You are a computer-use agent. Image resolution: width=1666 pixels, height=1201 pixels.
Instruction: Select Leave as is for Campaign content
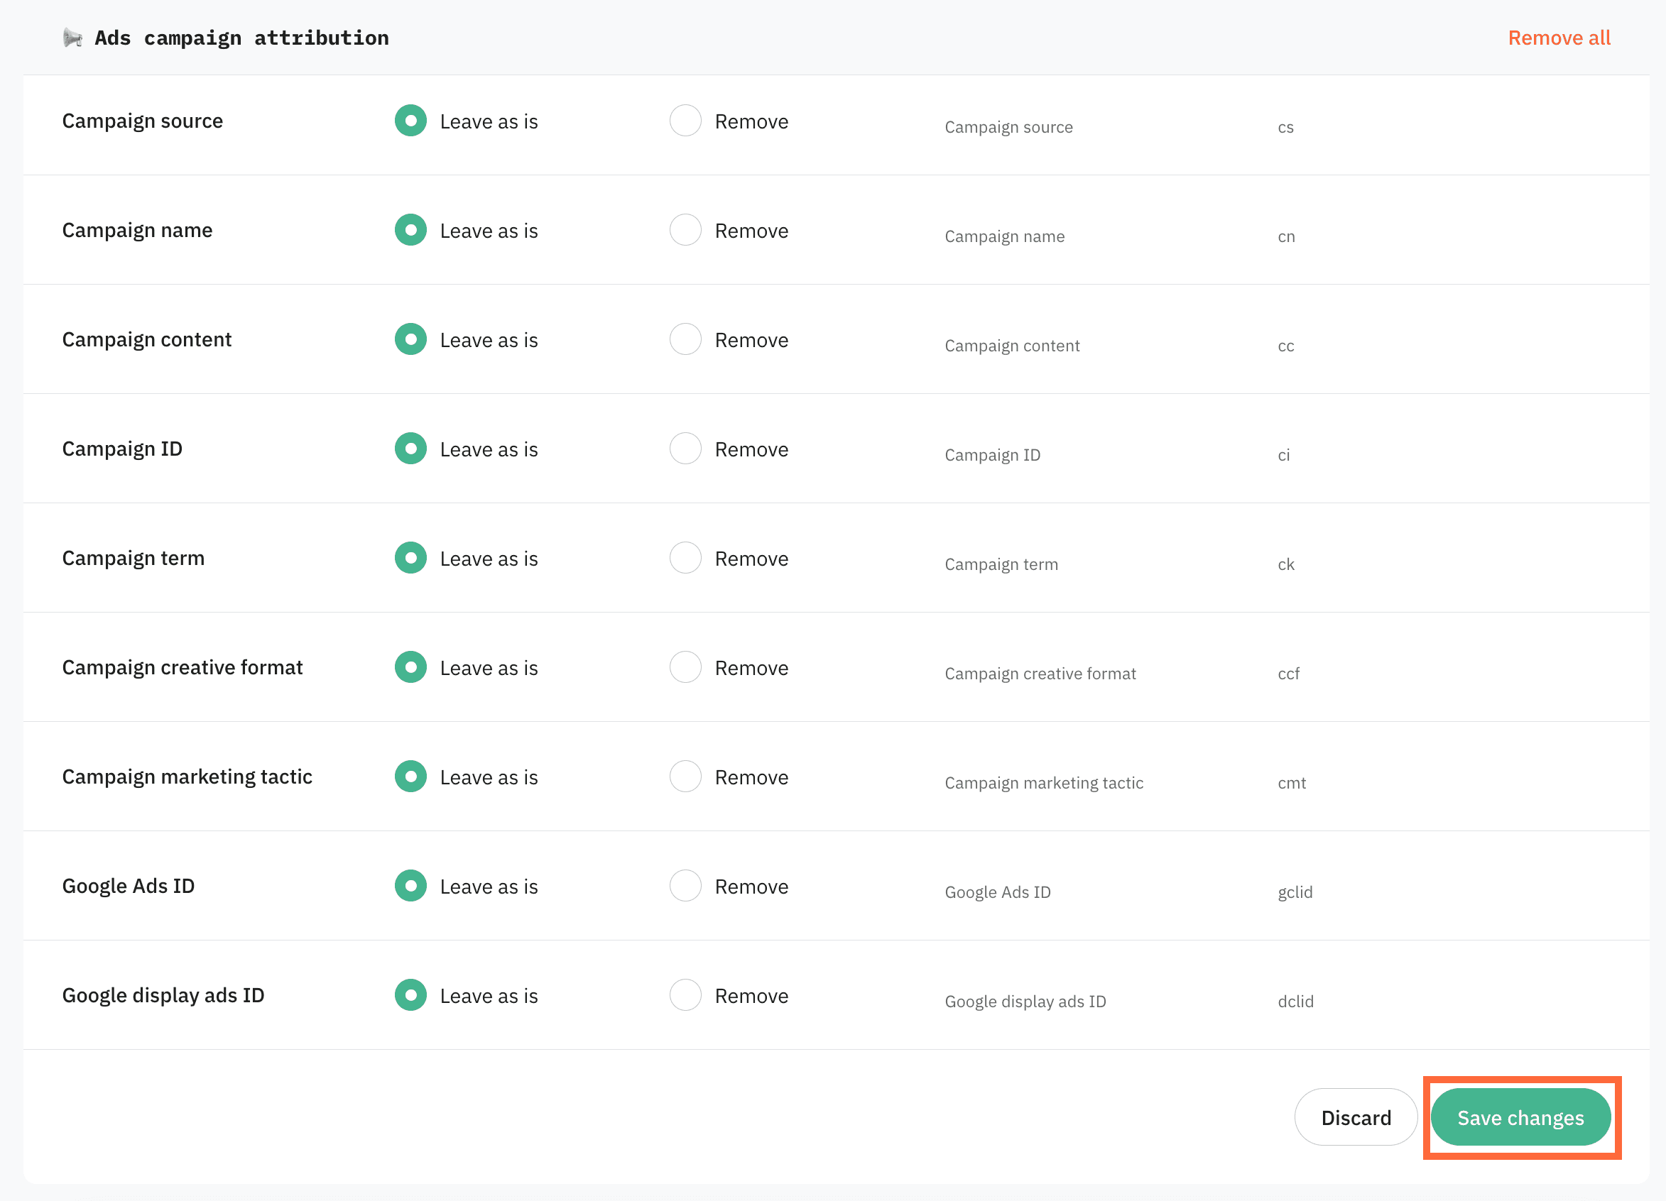tap(410, 340)
